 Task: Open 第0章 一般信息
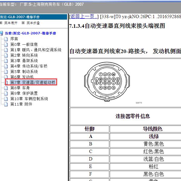(x=24, y=44)
